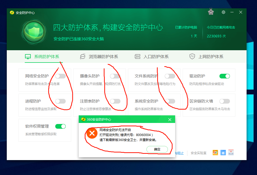Screen dimensions: 257x175
Task: Click description 区块链服务防黑客及木马攻击
Action: [210, 109]
